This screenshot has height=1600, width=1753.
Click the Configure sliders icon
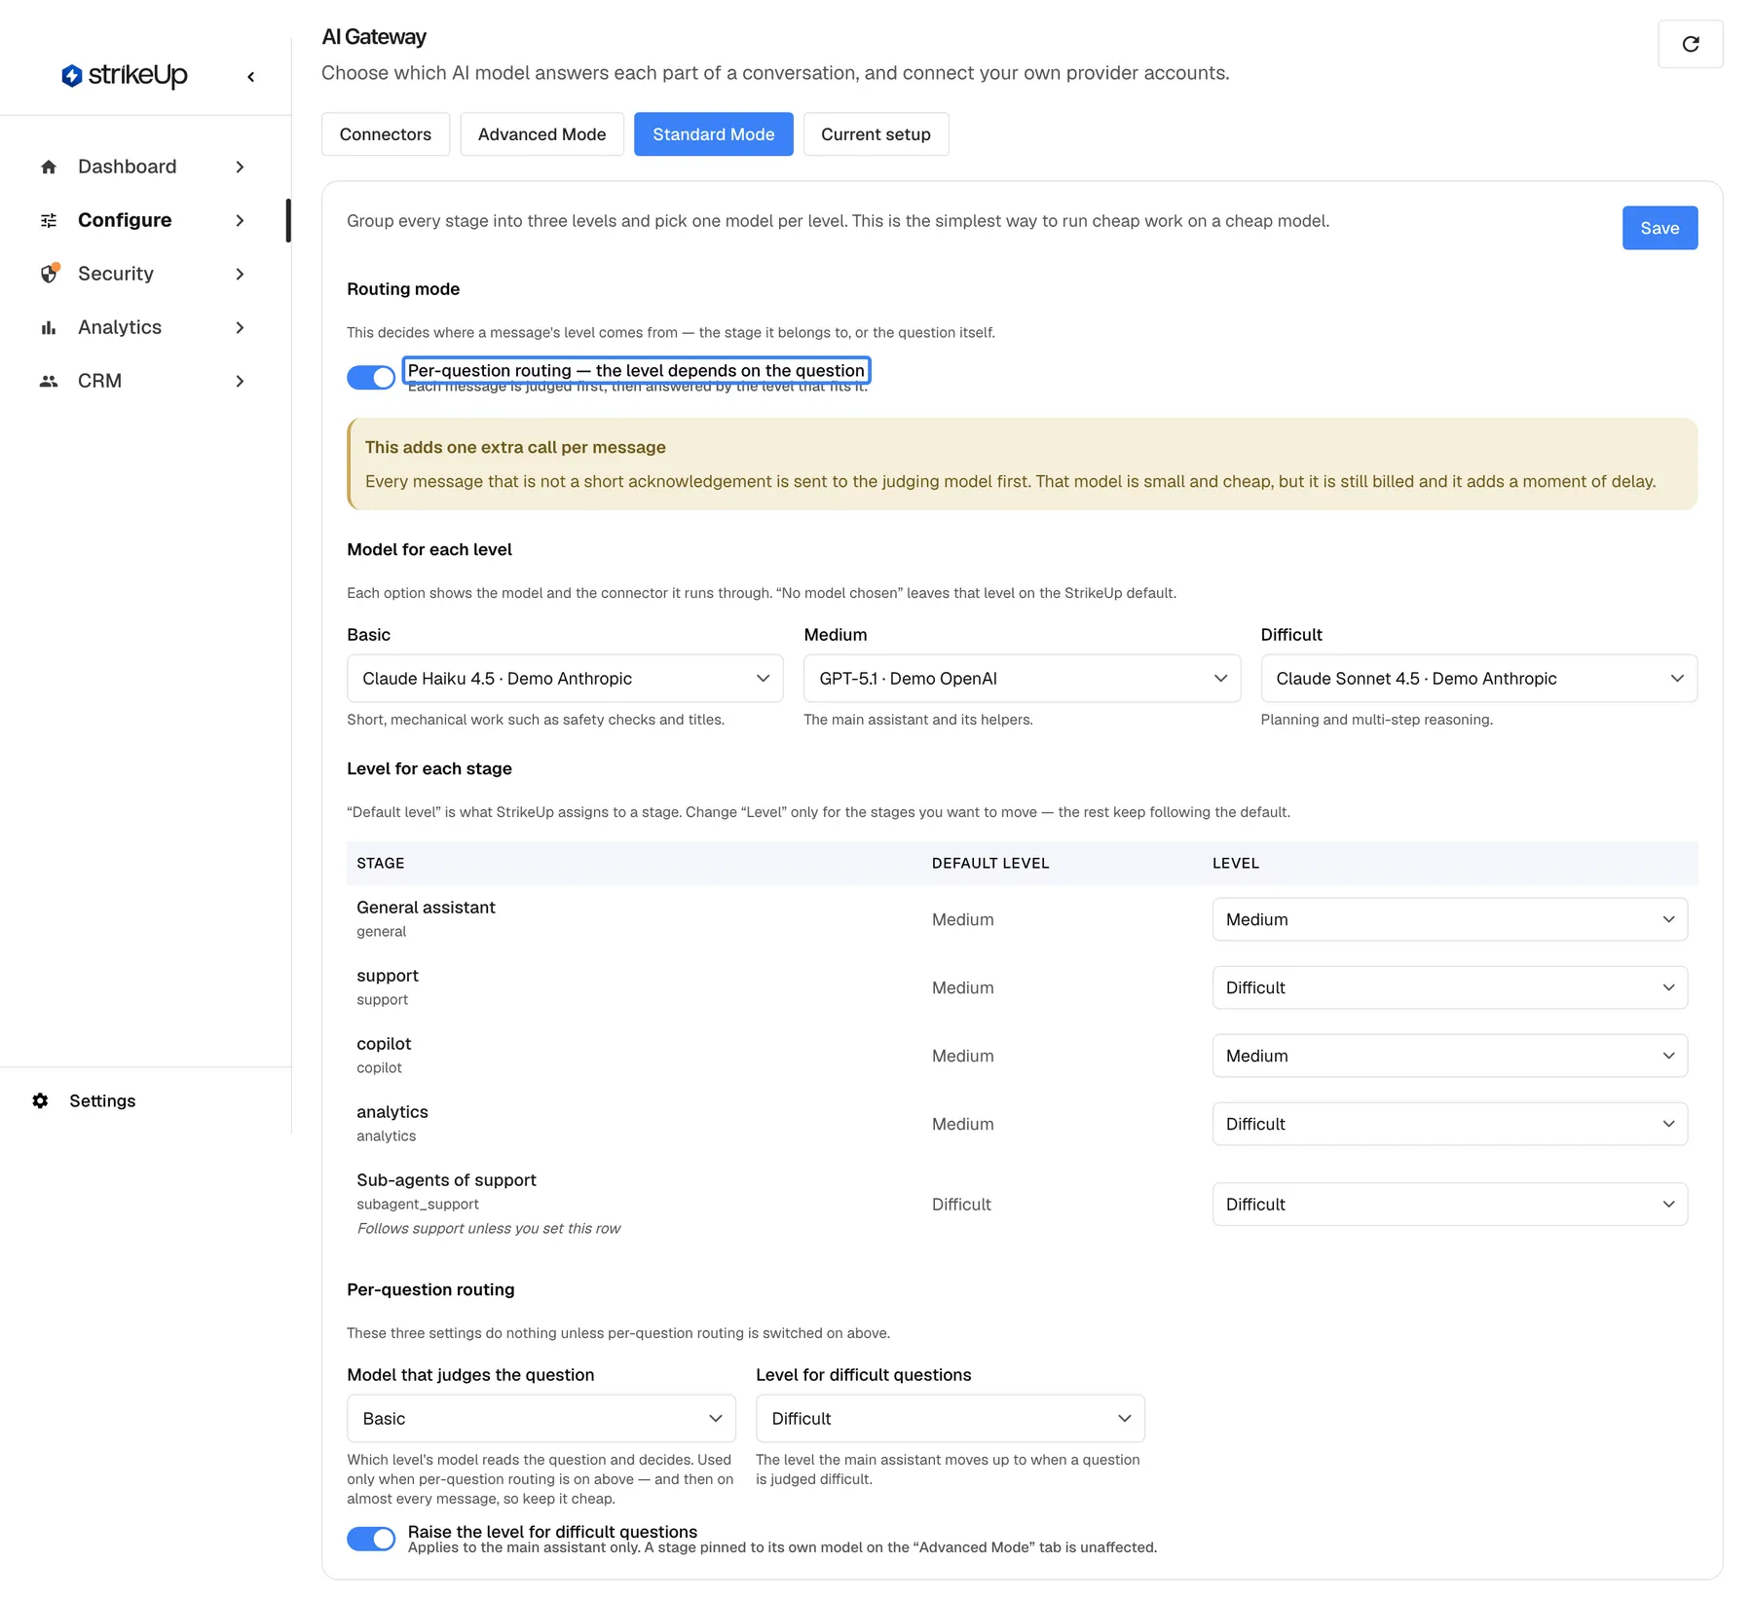click(49, 220)
